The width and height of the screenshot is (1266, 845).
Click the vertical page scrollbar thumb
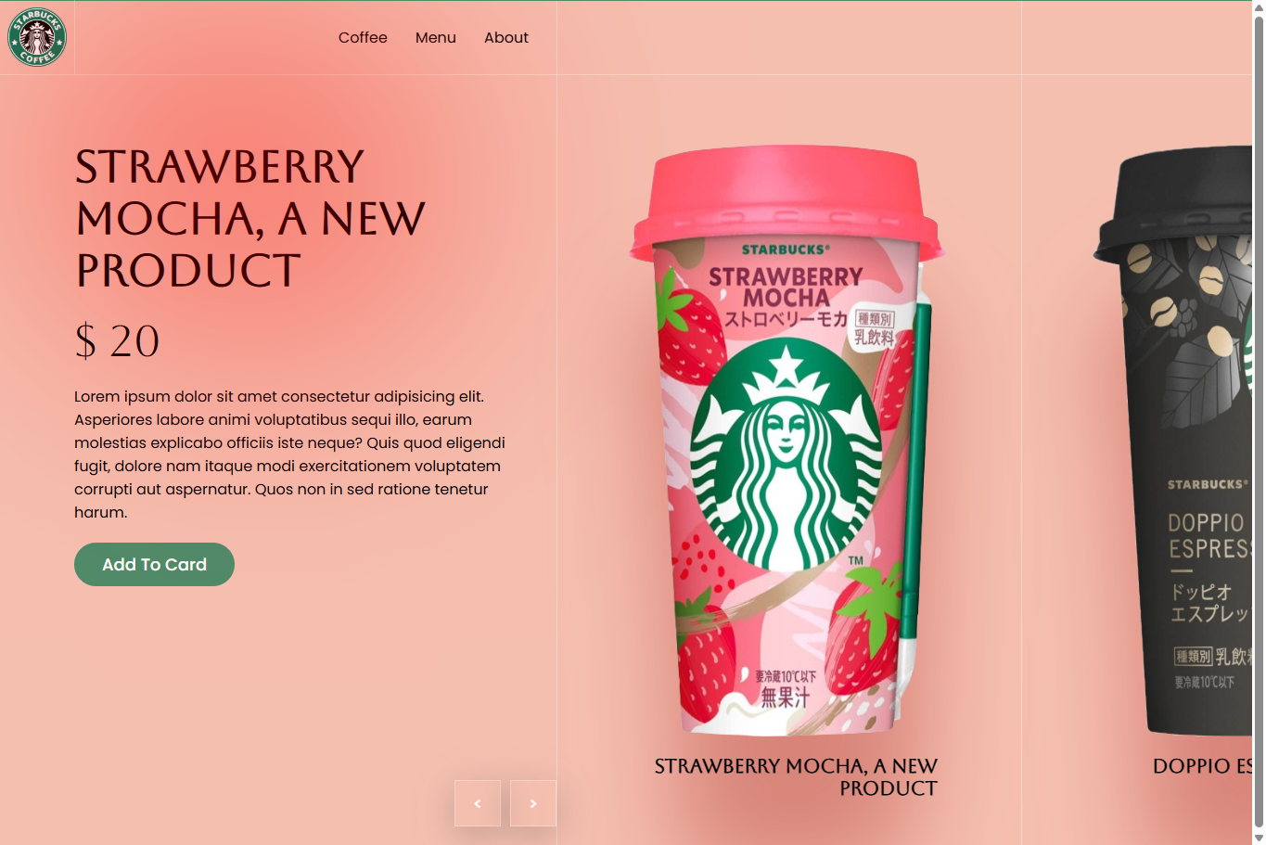coord(1259,422)
